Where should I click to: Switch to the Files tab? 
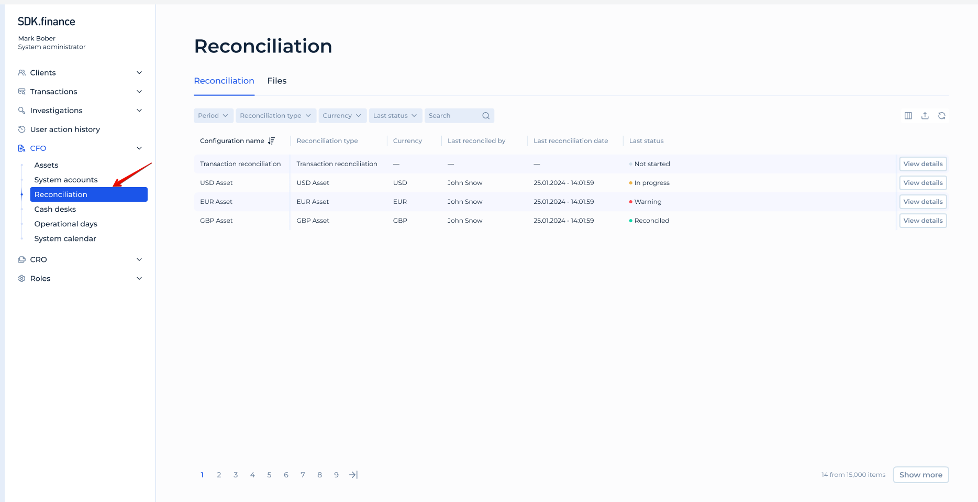(x=277, y=81)
